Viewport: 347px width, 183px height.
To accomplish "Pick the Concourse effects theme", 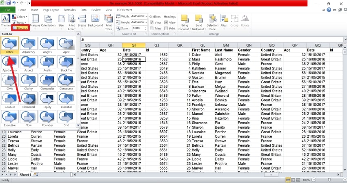I will (x=66, y=82).
